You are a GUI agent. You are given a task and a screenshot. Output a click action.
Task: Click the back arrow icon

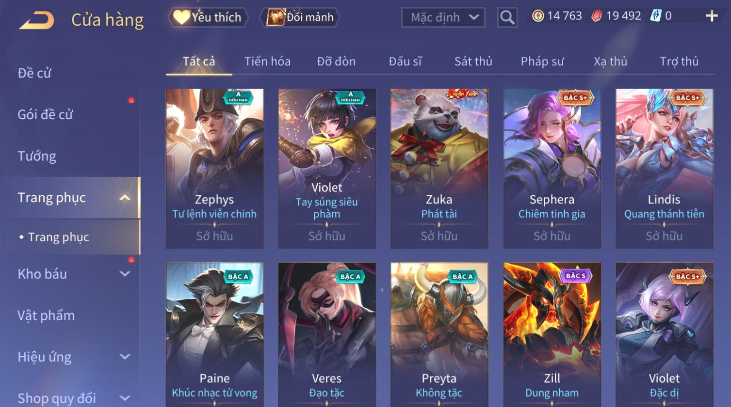pos(36,20)
